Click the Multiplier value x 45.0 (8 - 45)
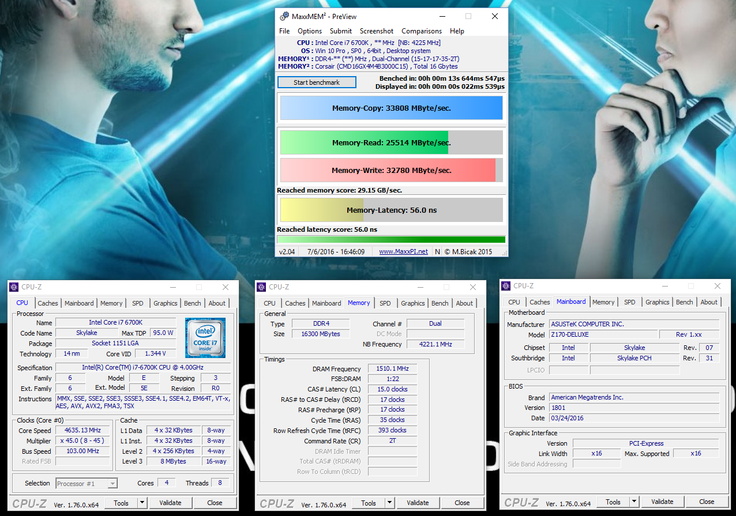Image resolution: width=736 pixels, height=516 pixels. point(82,440)
